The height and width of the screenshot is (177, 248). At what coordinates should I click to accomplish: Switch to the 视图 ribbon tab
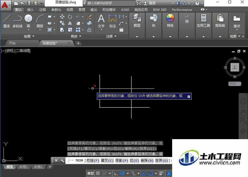[x=70, y=10]
